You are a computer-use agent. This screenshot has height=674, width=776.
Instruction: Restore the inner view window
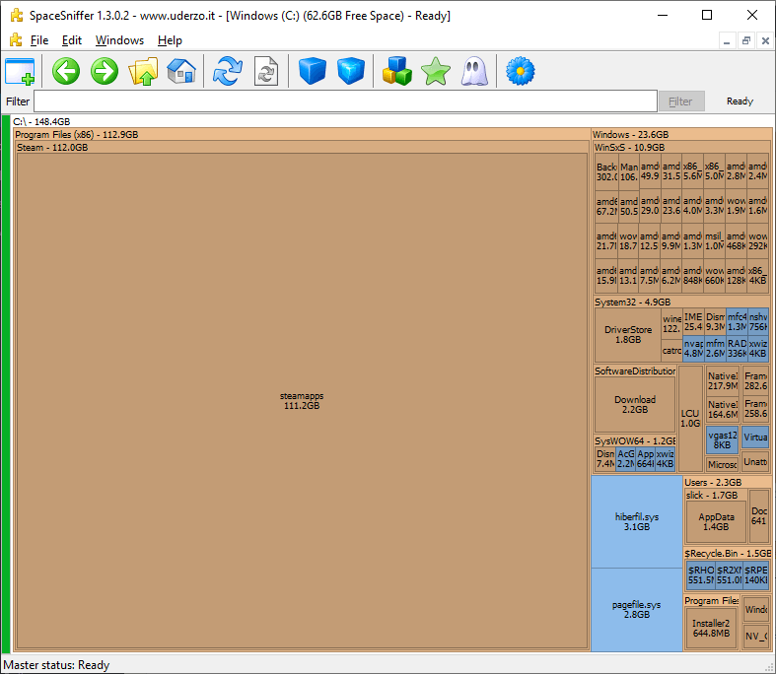[745, 40]
